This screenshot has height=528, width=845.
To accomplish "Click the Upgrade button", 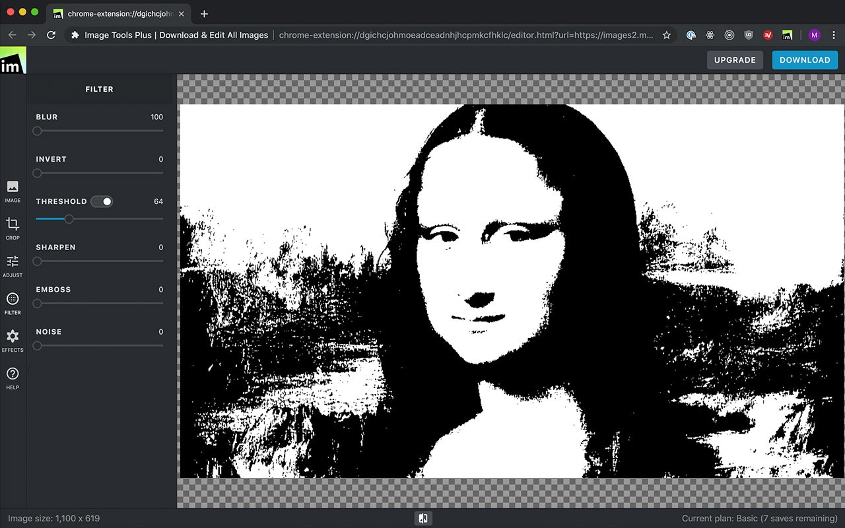I will tap(735, 60).
